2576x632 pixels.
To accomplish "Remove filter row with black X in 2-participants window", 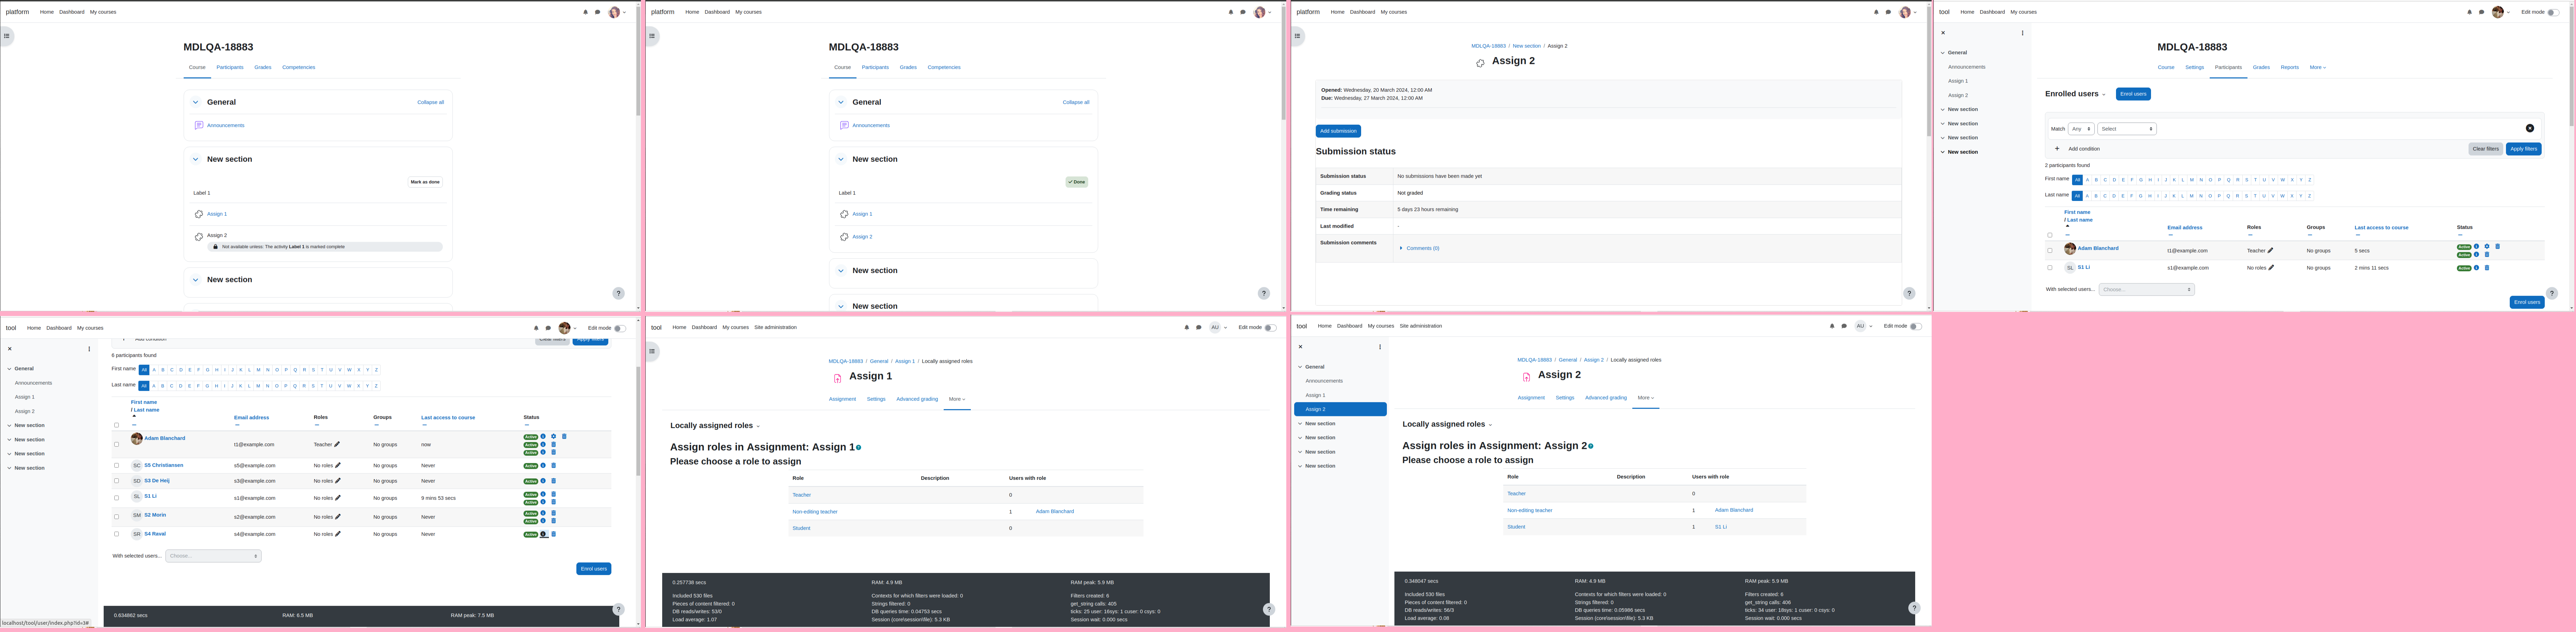I will click(x=2530, y=128).
